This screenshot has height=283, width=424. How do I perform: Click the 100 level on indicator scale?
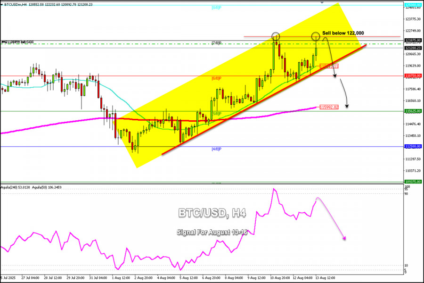407,187
